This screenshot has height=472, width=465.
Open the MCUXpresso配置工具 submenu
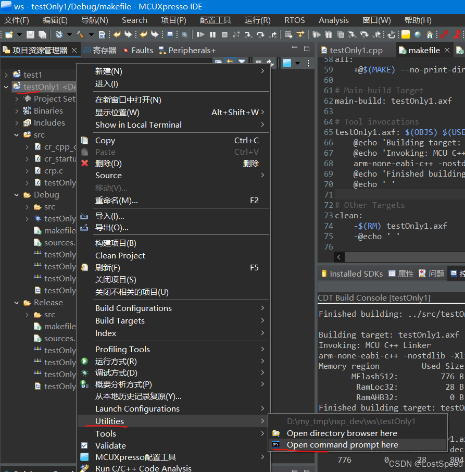173,457
